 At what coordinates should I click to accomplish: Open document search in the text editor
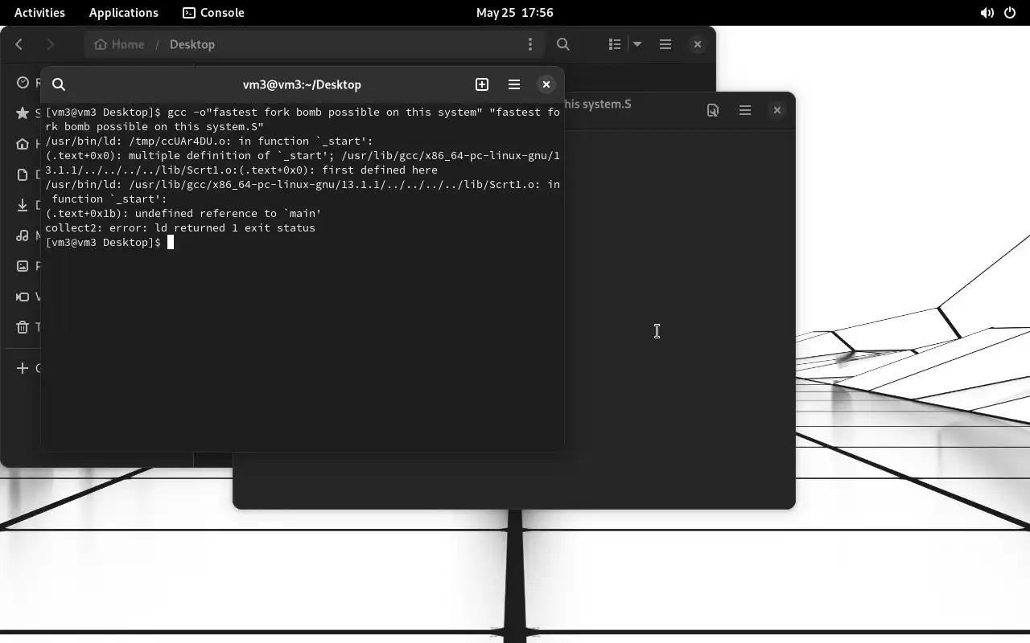[x=713, y=110]
